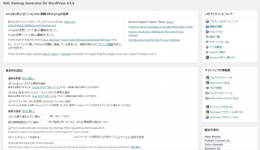This screenshot has width=260, height=150.
Task: Uncheck the automatic sitemap compression option
Action: [10, 128]
